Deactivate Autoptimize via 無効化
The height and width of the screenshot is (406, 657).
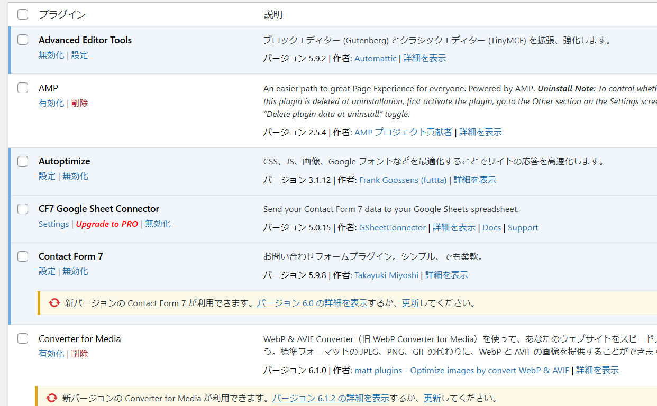[75, 176]
